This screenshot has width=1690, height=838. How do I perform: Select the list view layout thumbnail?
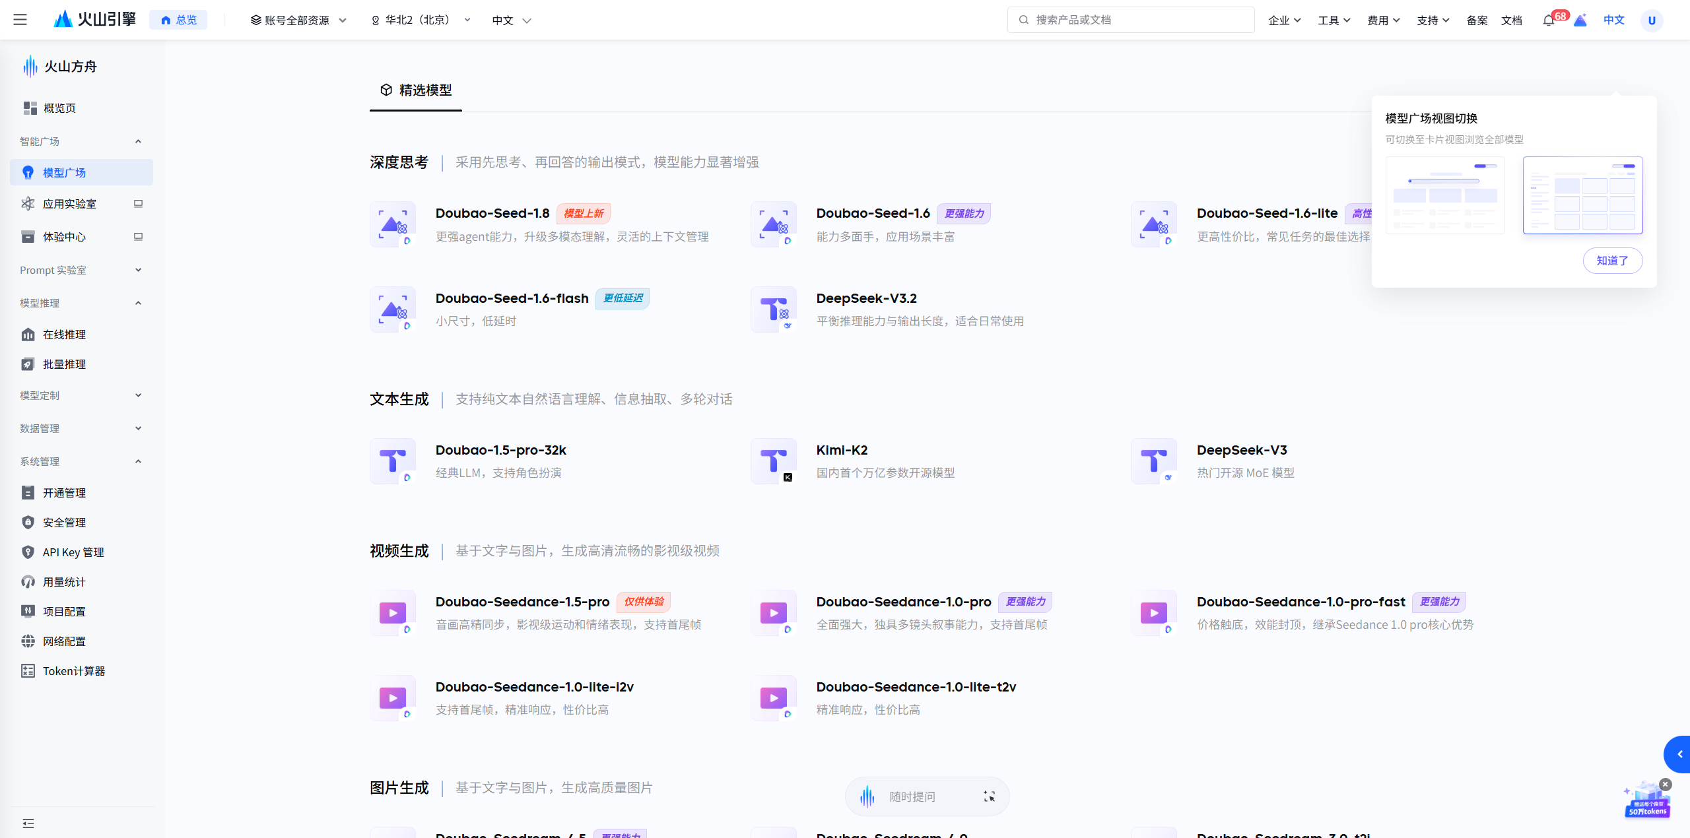(1445, 195)
